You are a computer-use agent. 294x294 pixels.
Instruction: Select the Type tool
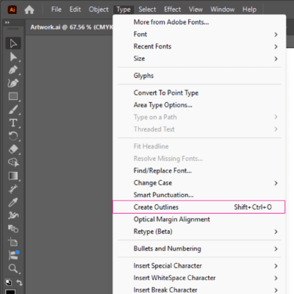(13, 123)
